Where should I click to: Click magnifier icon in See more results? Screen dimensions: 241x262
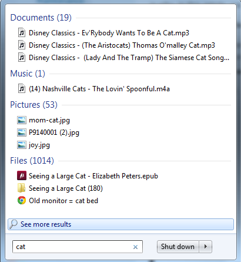click(x=14, y=224)
